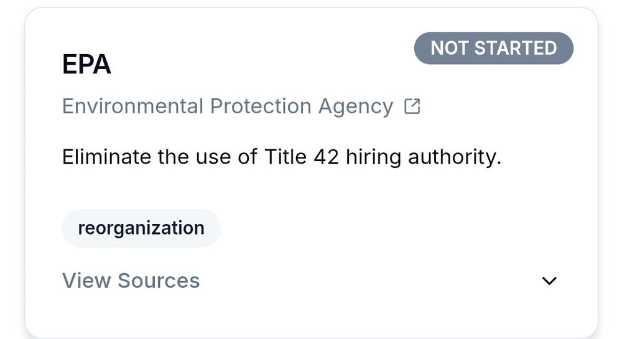Click the Title 42 hiring authority description

[x=282, y=157]
